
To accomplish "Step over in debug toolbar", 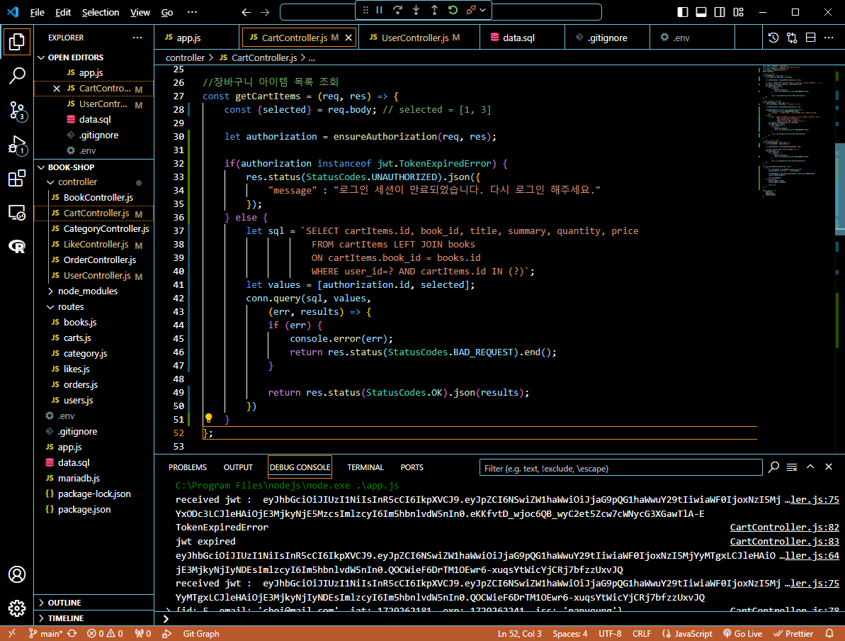I will [398, 10].
